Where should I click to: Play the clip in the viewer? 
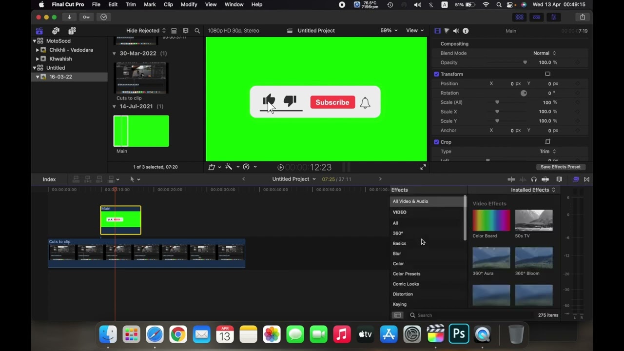[280, 167]
